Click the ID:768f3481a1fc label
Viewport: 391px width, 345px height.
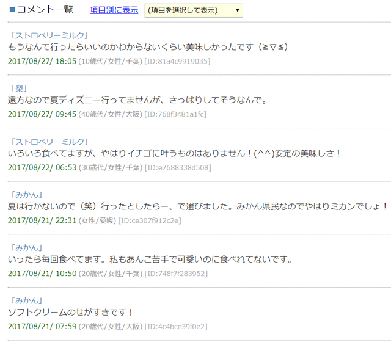[175, 114]
